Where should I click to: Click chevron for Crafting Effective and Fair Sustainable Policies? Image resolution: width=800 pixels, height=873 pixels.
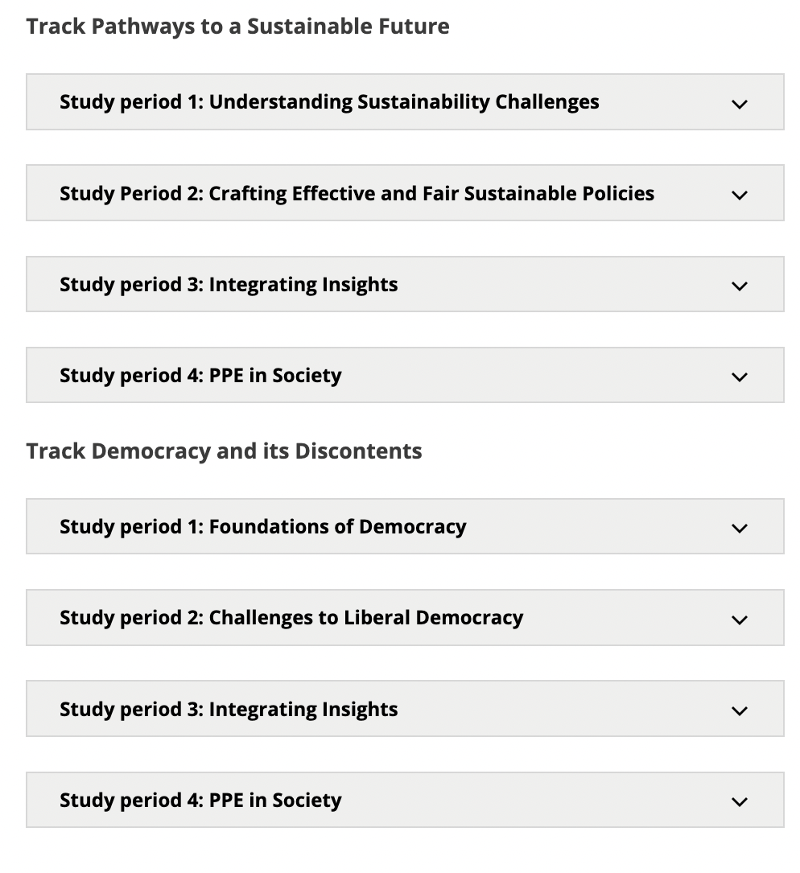tap(739, 195)
